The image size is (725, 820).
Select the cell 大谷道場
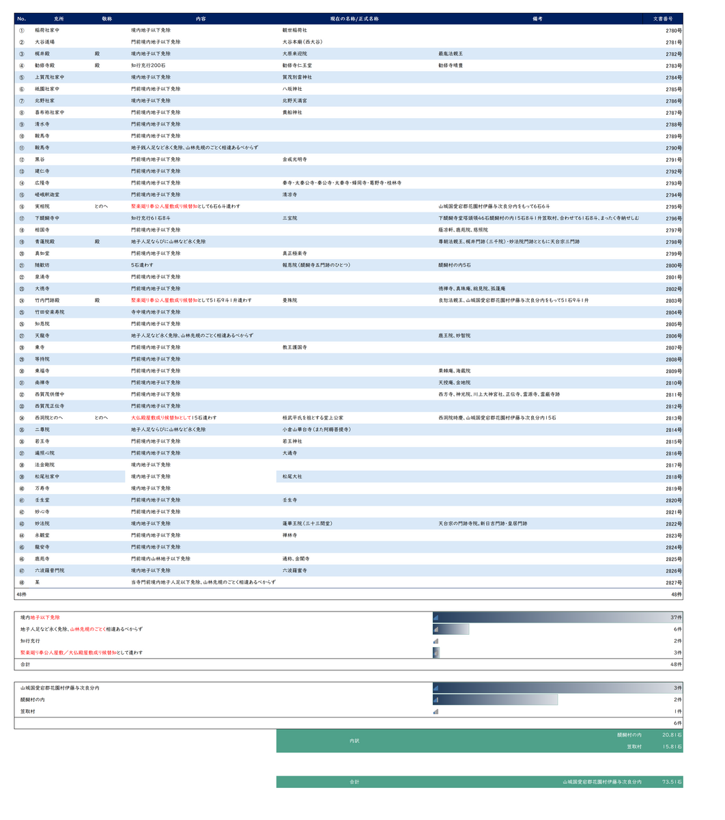pyautogui.click(x=45, y=42)
